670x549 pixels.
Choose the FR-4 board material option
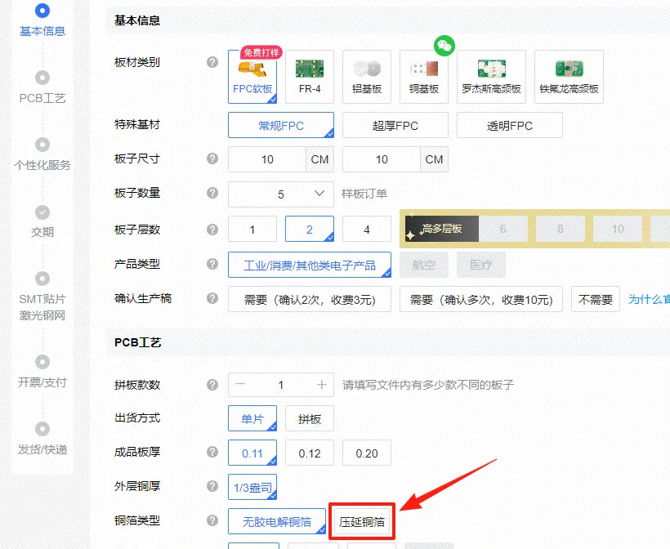pos(309,76)
